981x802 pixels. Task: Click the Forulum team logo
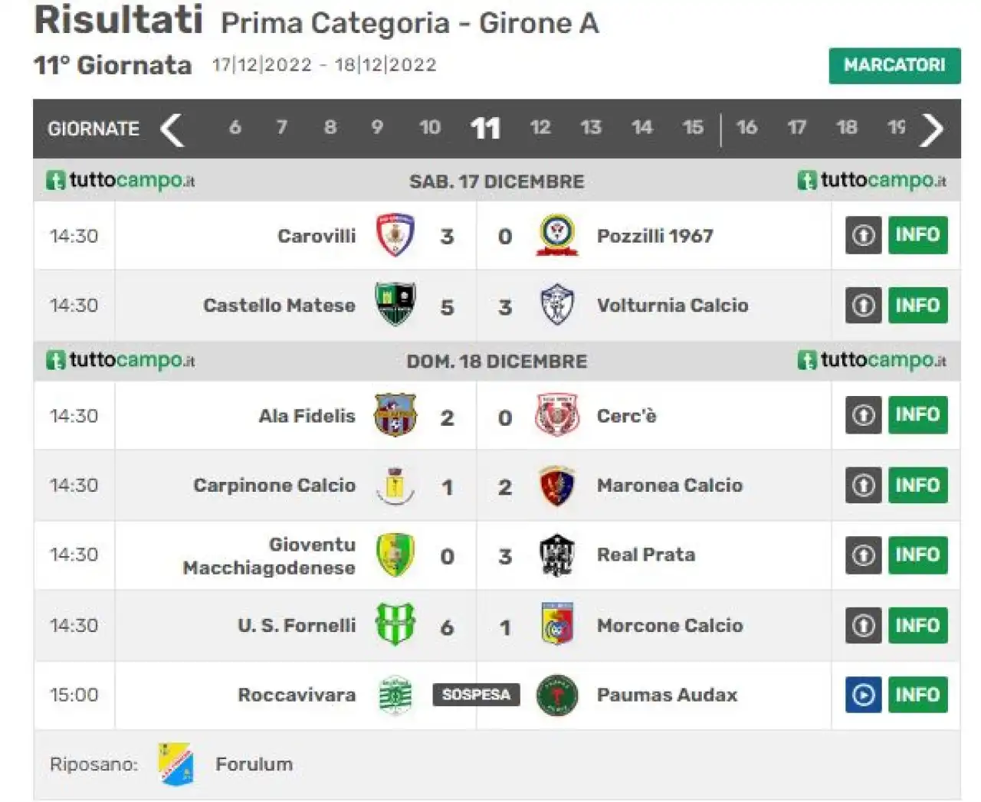coord(176,764)
